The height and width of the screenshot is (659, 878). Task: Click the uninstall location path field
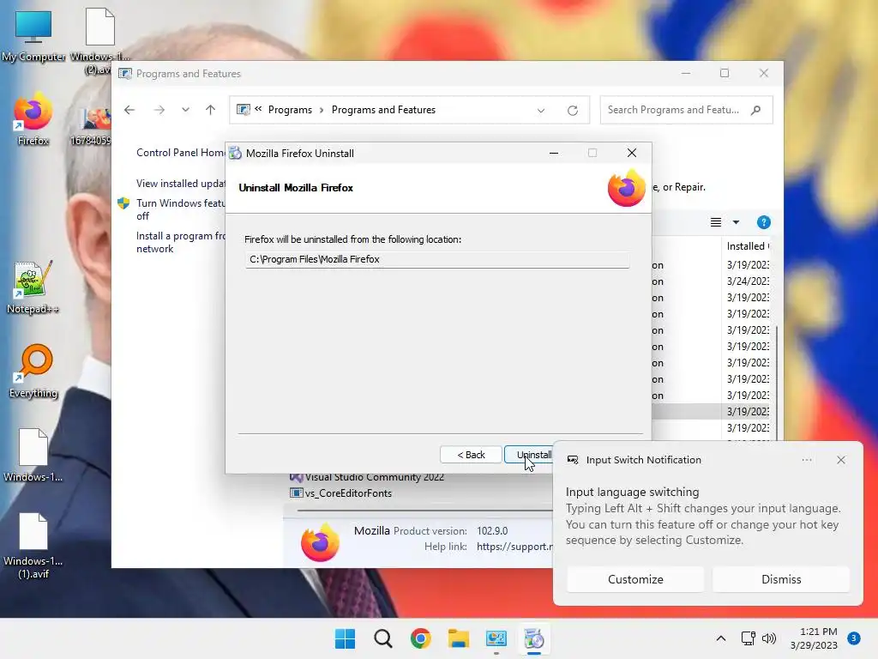tap(436, 259)
